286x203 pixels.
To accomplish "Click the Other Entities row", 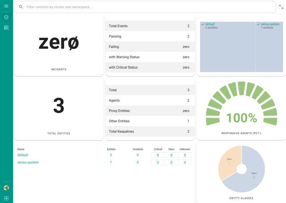I will [x=150, y=121].
